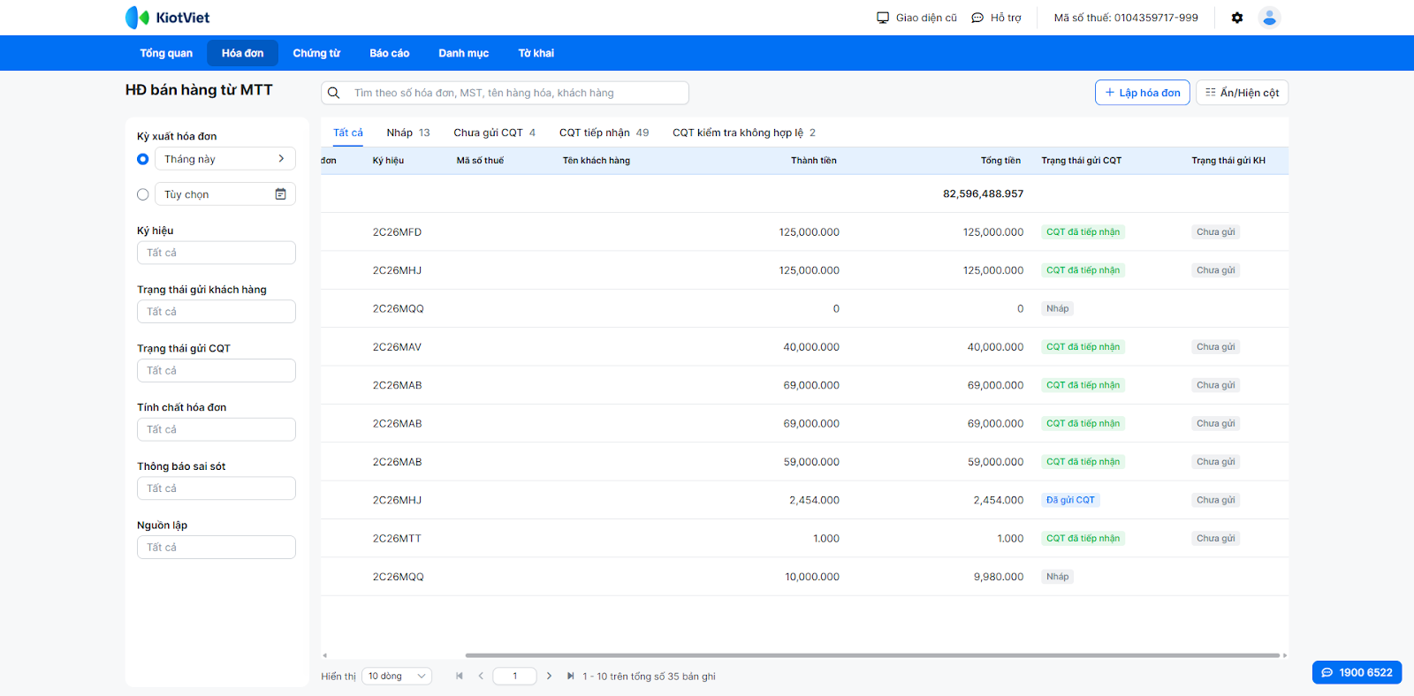Image resolution: width=1414 pixels, height=696 pixels.
Task: Go to the last page icon
Action: (x=571, y=676)
